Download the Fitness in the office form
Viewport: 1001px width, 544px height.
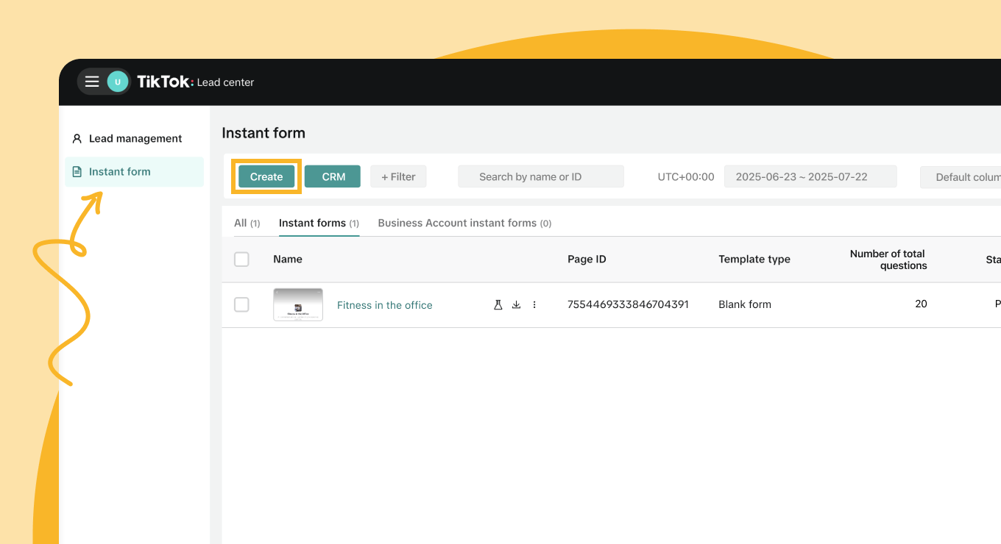click(x=516, y=305)
